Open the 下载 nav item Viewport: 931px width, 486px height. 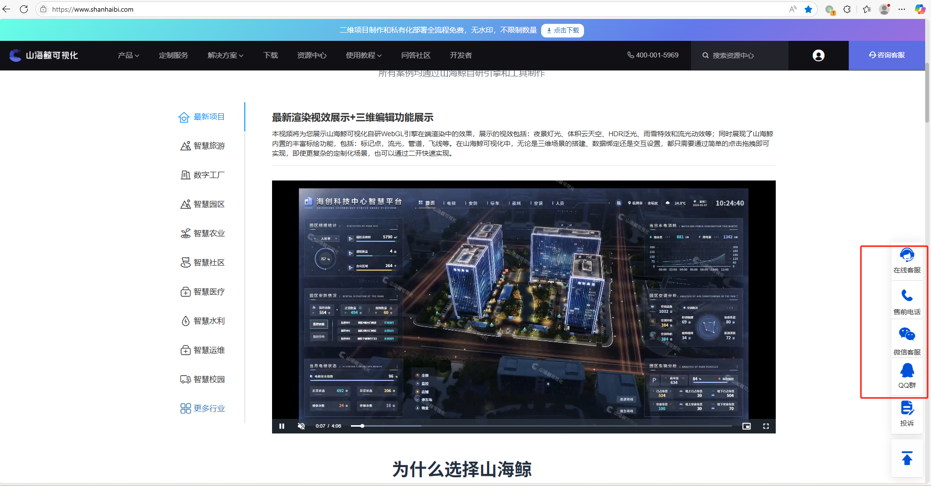(x=271, y=55)
